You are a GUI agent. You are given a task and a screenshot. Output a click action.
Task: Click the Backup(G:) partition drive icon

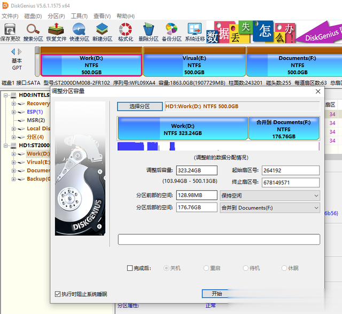[21, 179]
